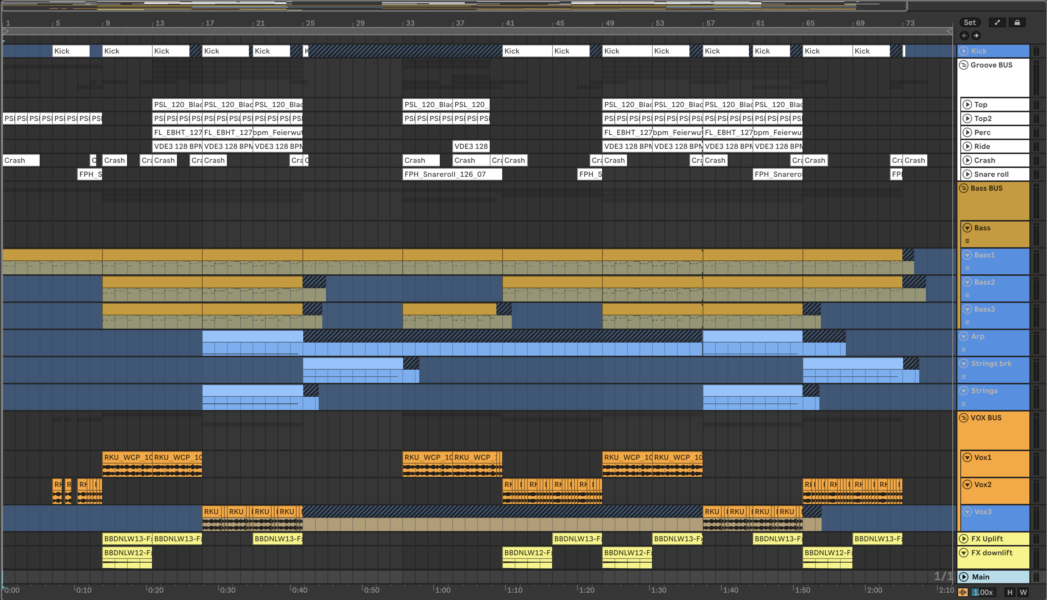Image resolution: width=1047 pixels, height=600 pixels.
Task: Click the H optimize height button
Action: point(1010,592)
